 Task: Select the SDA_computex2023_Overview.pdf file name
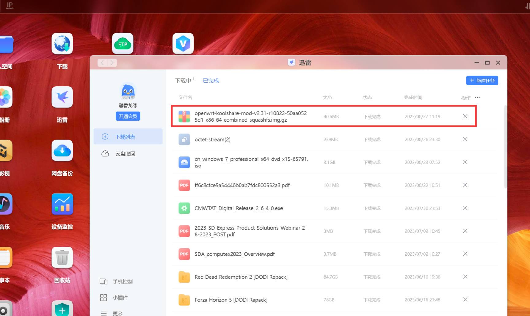pos(235,254)
